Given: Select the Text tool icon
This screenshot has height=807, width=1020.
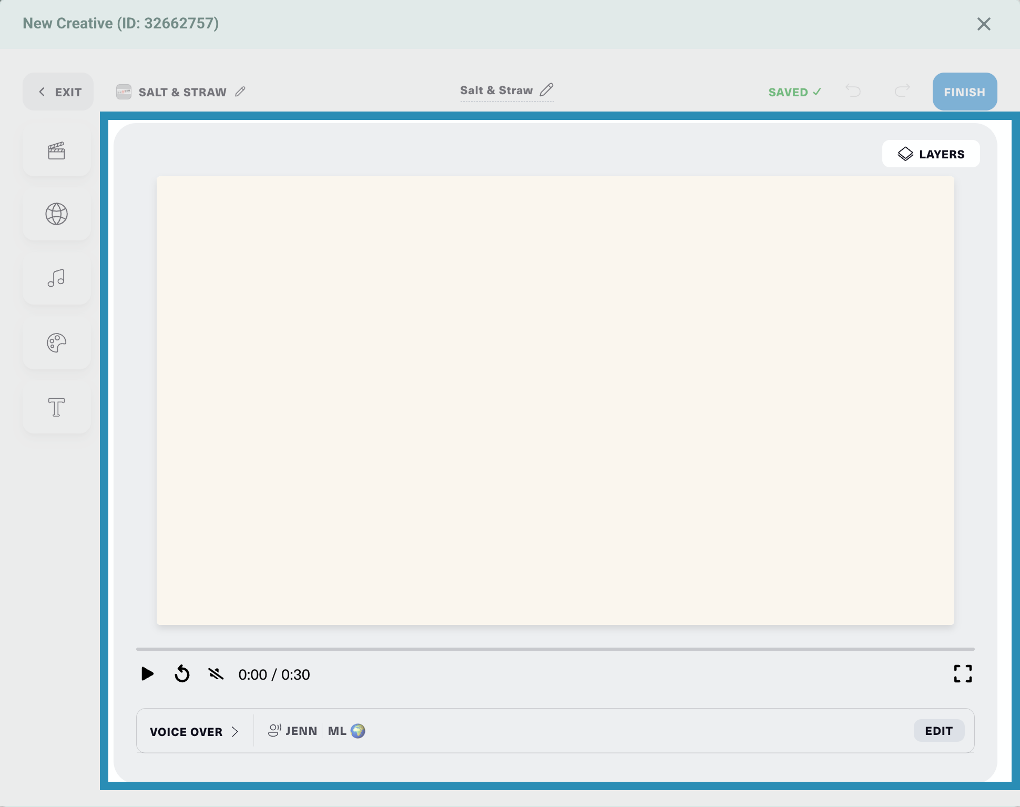Looking at the screenshot, I should [56, 407].
